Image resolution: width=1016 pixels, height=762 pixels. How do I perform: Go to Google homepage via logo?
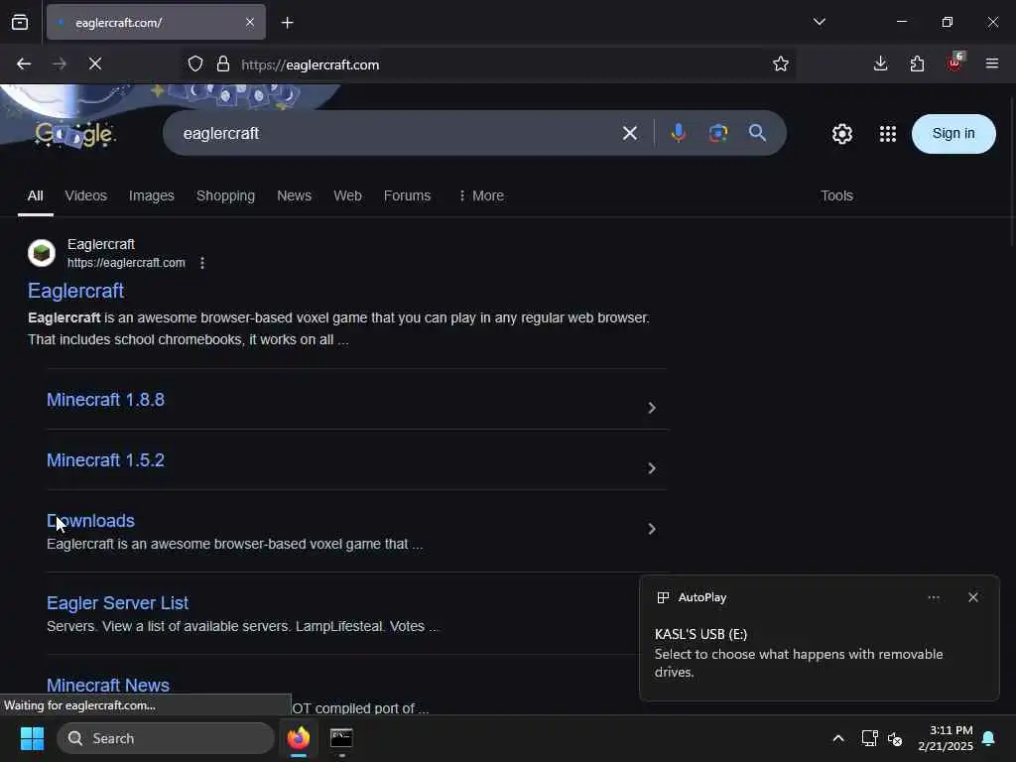[x=75, y=134]
